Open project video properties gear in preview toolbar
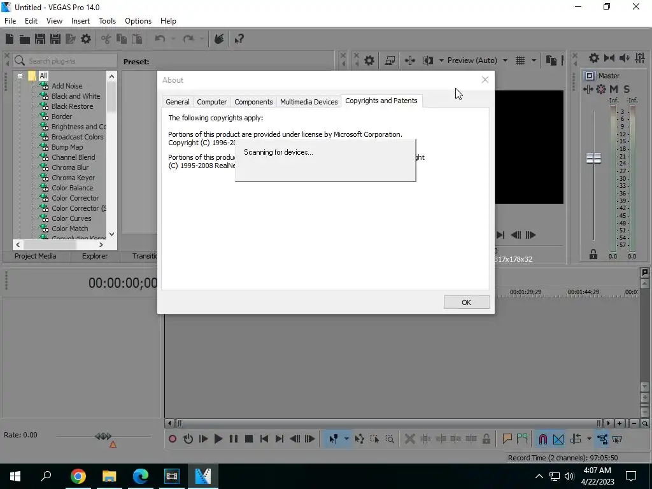Screen dimensions: 652x489 369,60
